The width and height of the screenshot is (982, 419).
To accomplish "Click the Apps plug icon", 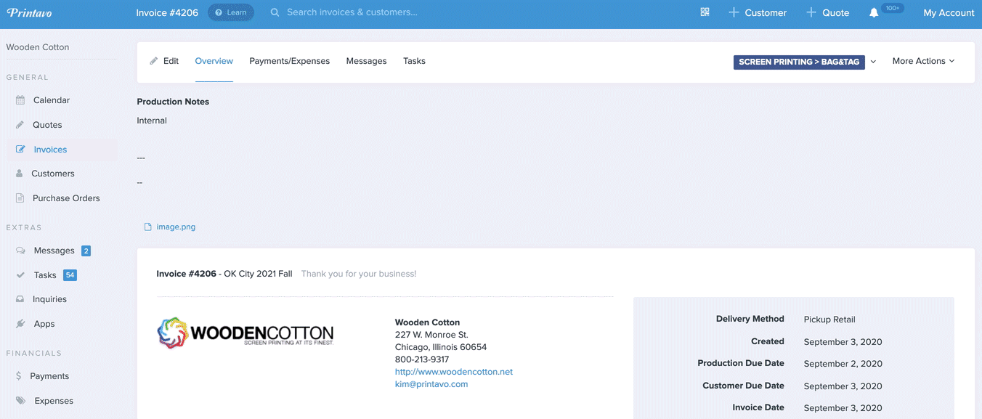I will tap(20, 324).
